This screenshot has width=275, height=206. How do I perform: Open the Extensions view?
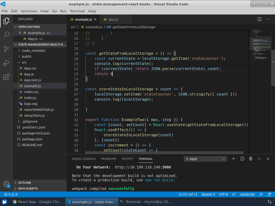coord(6,77)
